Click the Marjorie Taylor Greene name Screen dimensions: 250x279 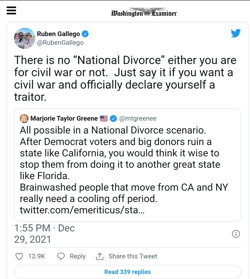point(64,118)
